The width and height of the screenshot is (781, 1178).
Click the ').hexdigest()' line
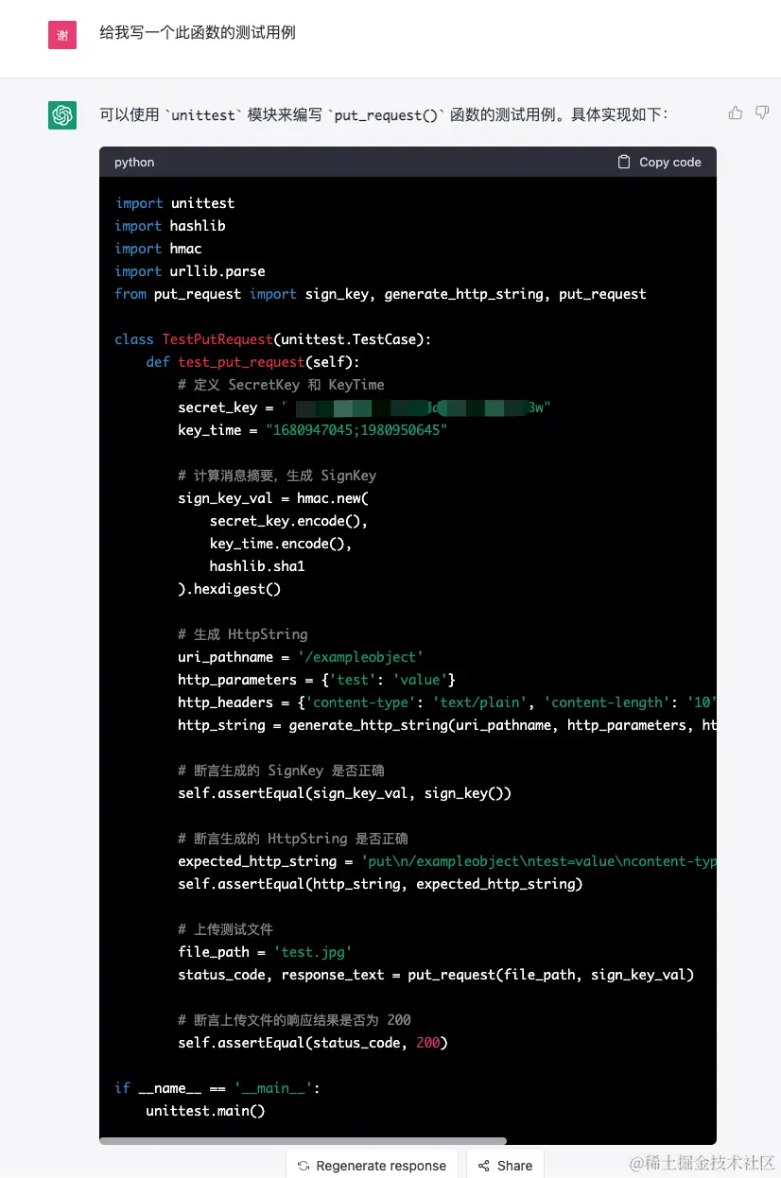tap(230, 589)
